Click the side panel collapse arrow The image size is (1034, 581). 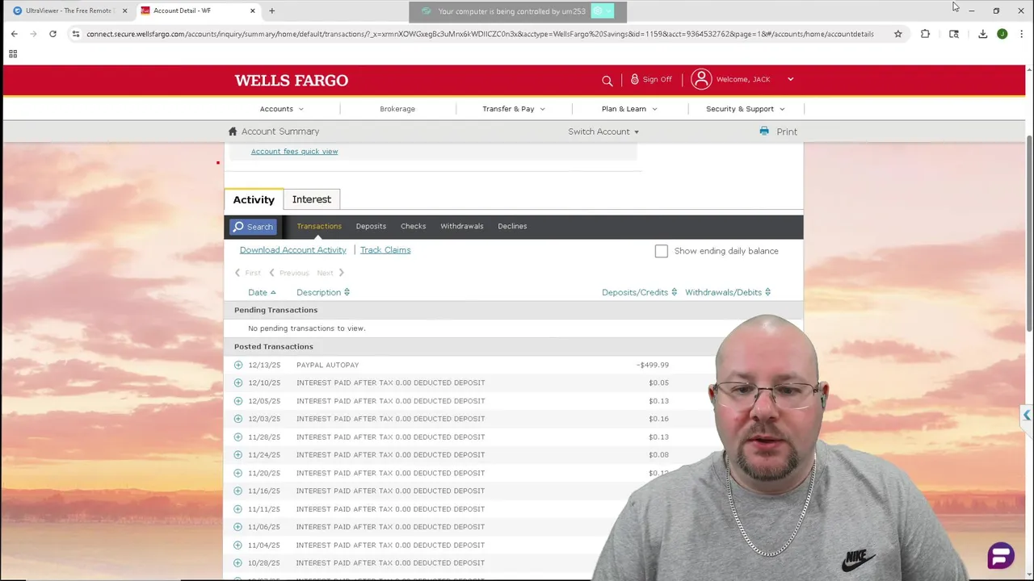pyautogui.click(x=1027, y=416)
